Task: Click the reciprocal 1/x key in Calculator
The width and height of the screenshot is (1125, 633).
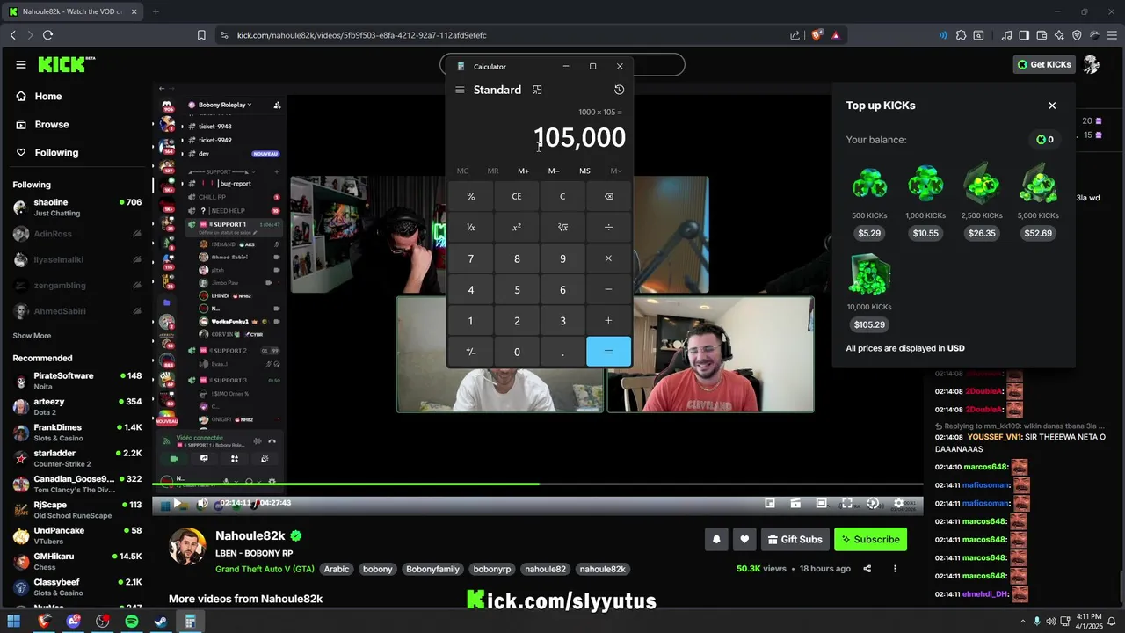Action: tap(471, 227)
